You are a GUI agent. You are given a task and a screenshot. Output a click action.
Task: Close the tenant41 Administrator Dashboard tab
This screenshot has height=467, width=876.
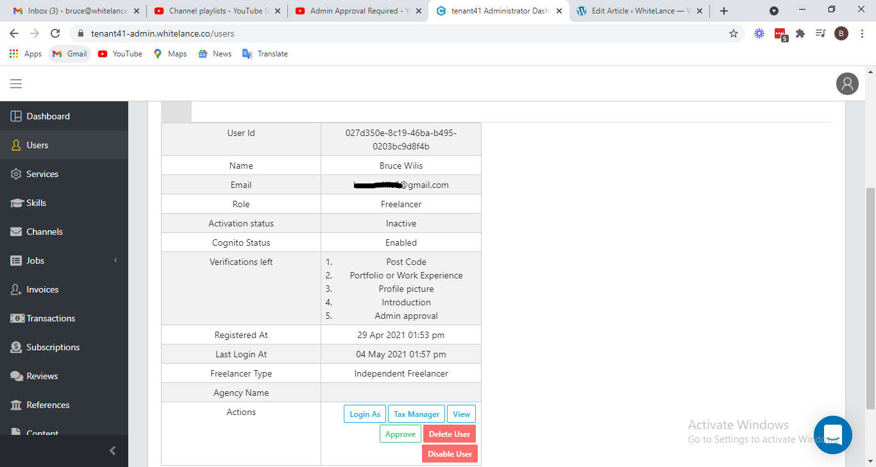pyautogui.click(x=559, y=11)
